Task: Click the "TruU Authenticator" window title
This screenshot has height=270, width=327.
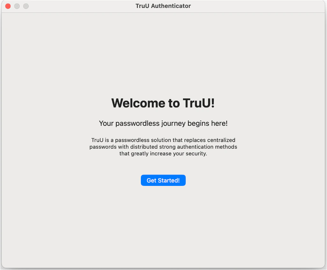Action: [163, 6]
